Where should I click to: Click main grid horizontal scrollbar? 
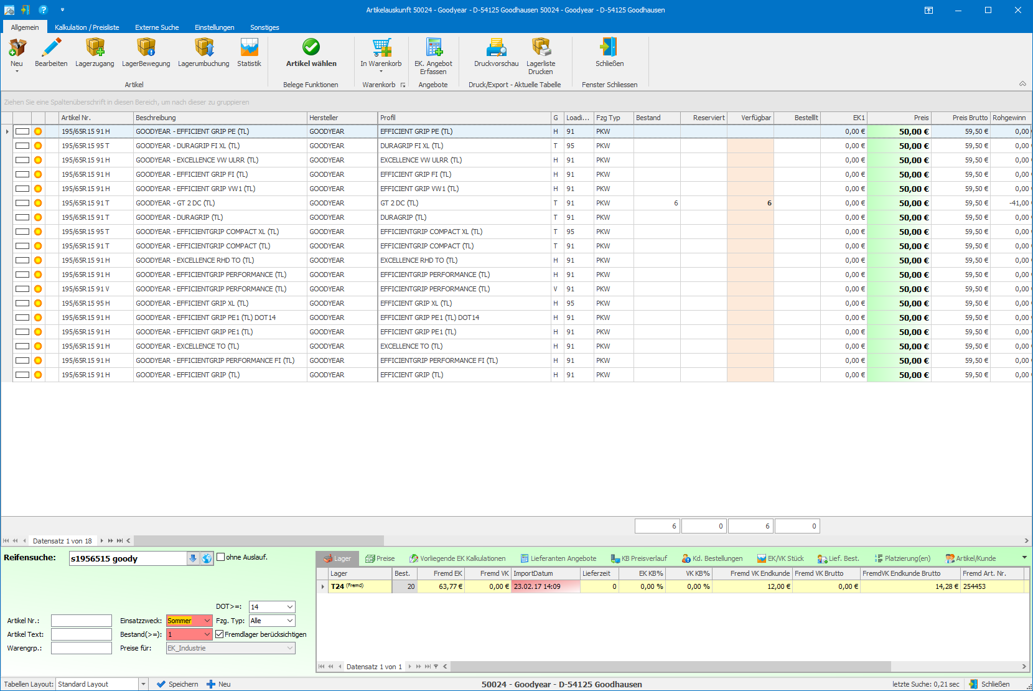(258, 541)
